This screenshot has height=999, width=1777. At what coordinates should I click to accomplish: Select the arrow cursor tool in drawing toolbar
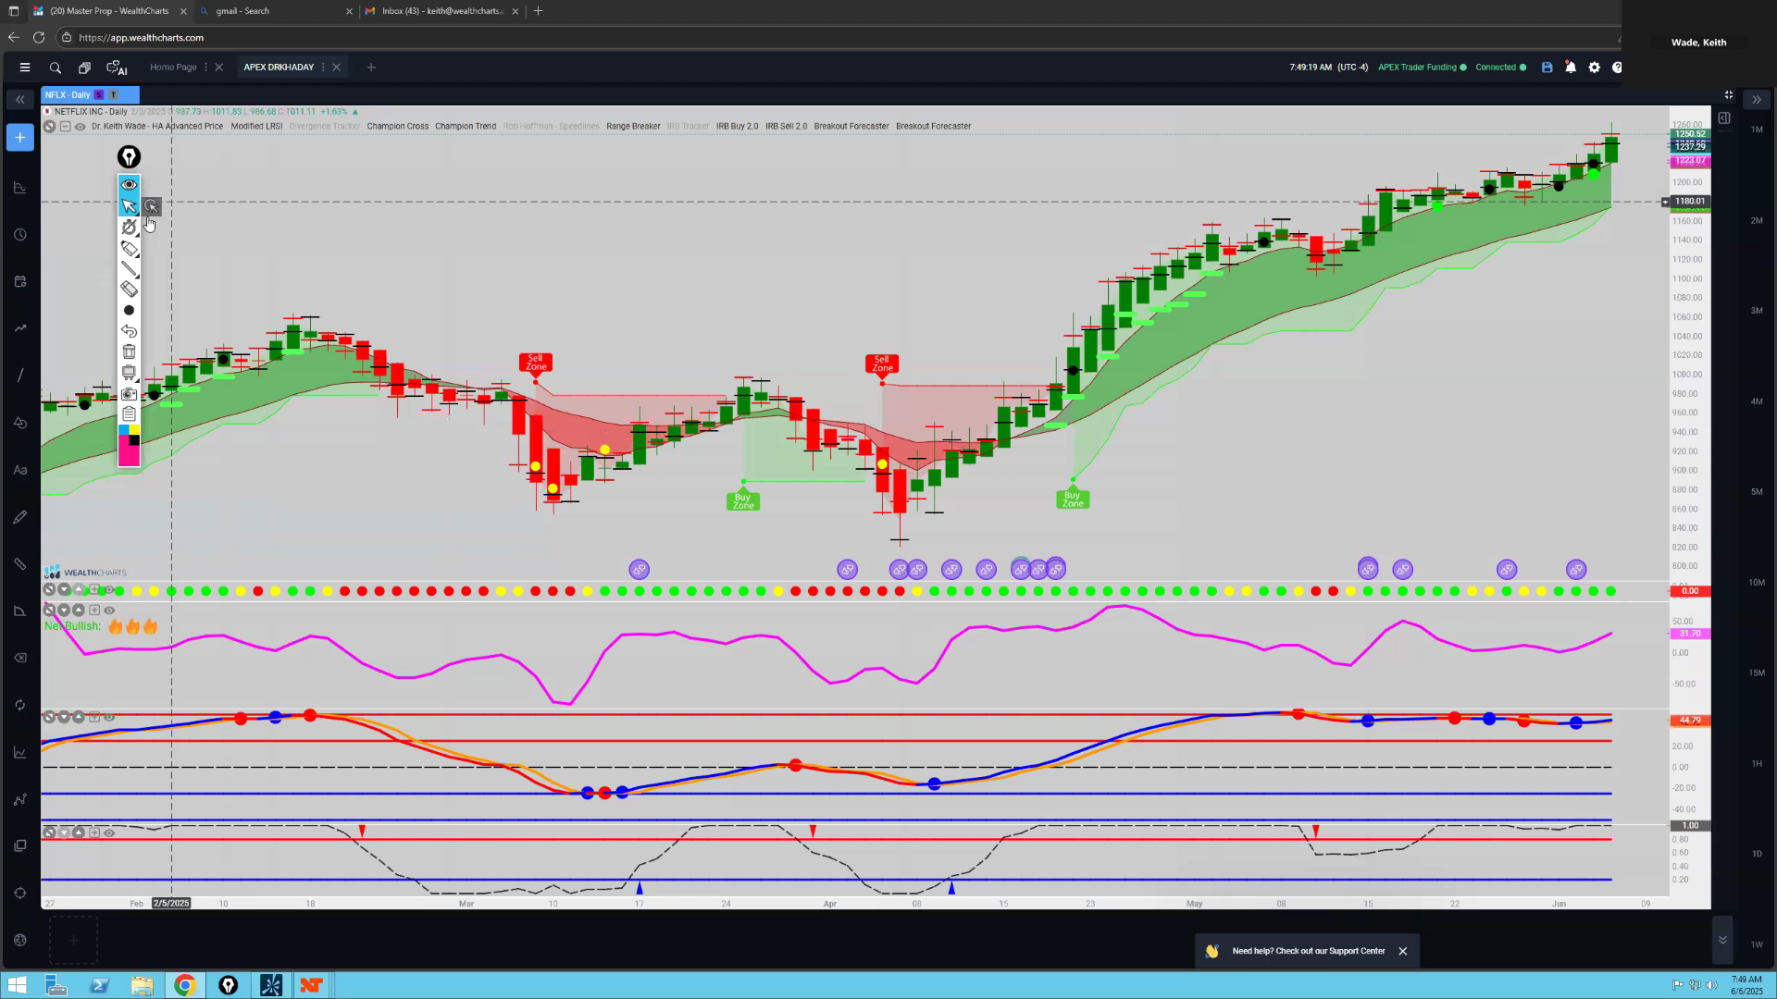129,205
